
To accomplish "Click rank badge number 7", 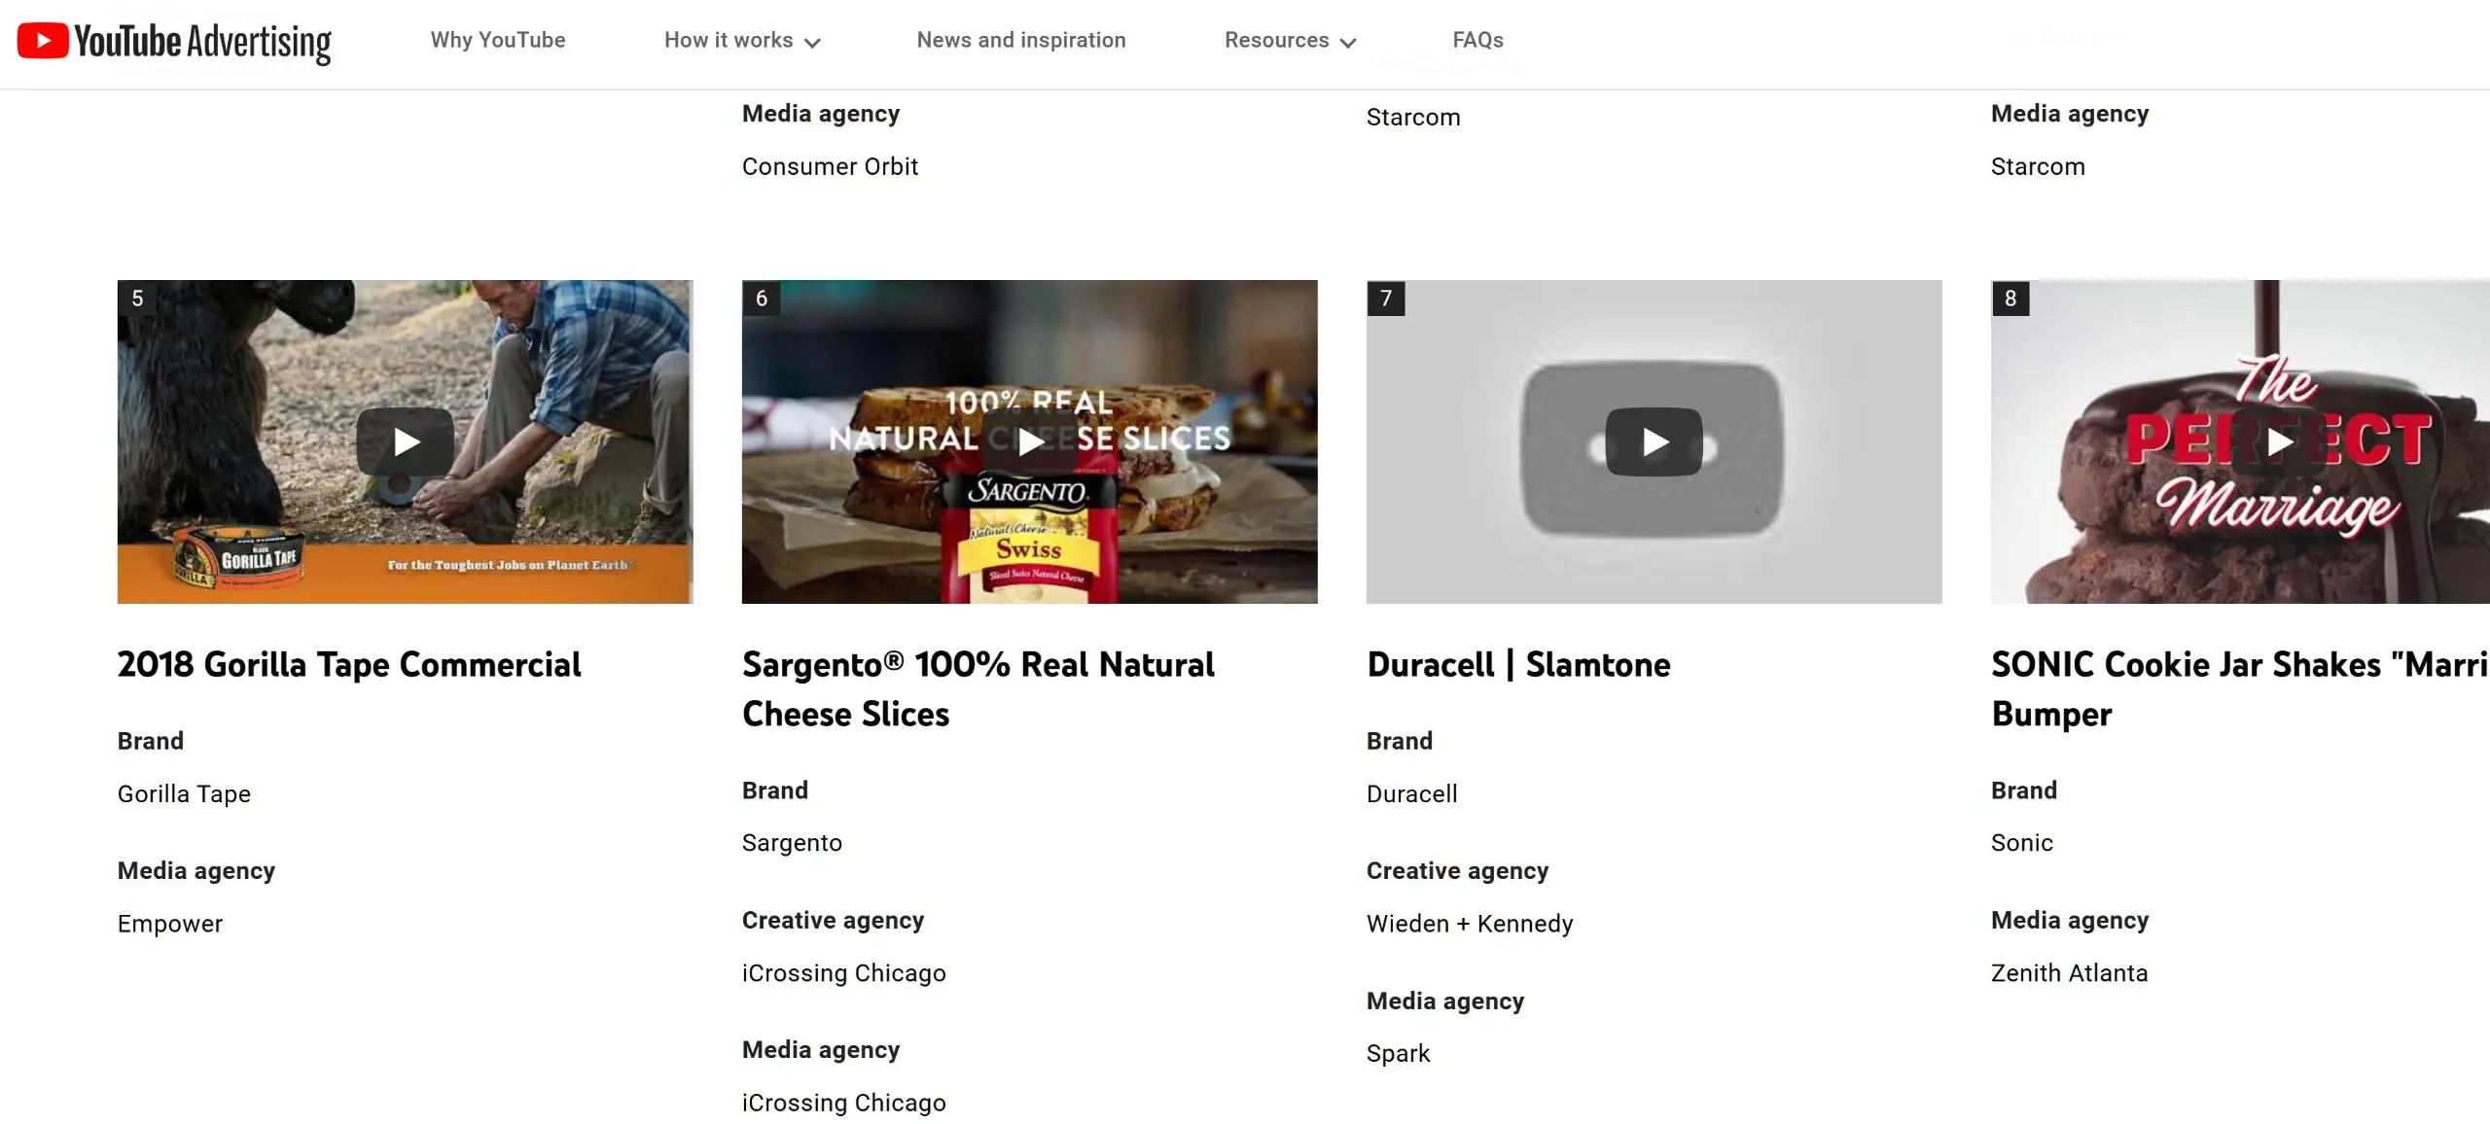I will pos(1386,299).
